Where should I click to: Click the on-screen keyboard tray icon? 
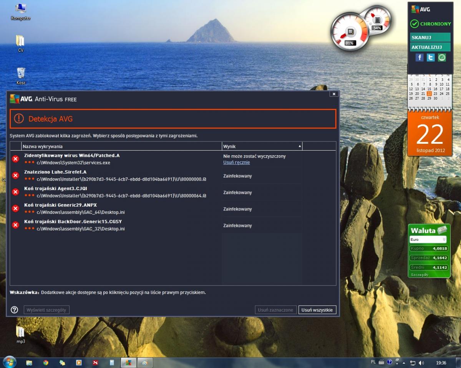(x=381, y=362)
